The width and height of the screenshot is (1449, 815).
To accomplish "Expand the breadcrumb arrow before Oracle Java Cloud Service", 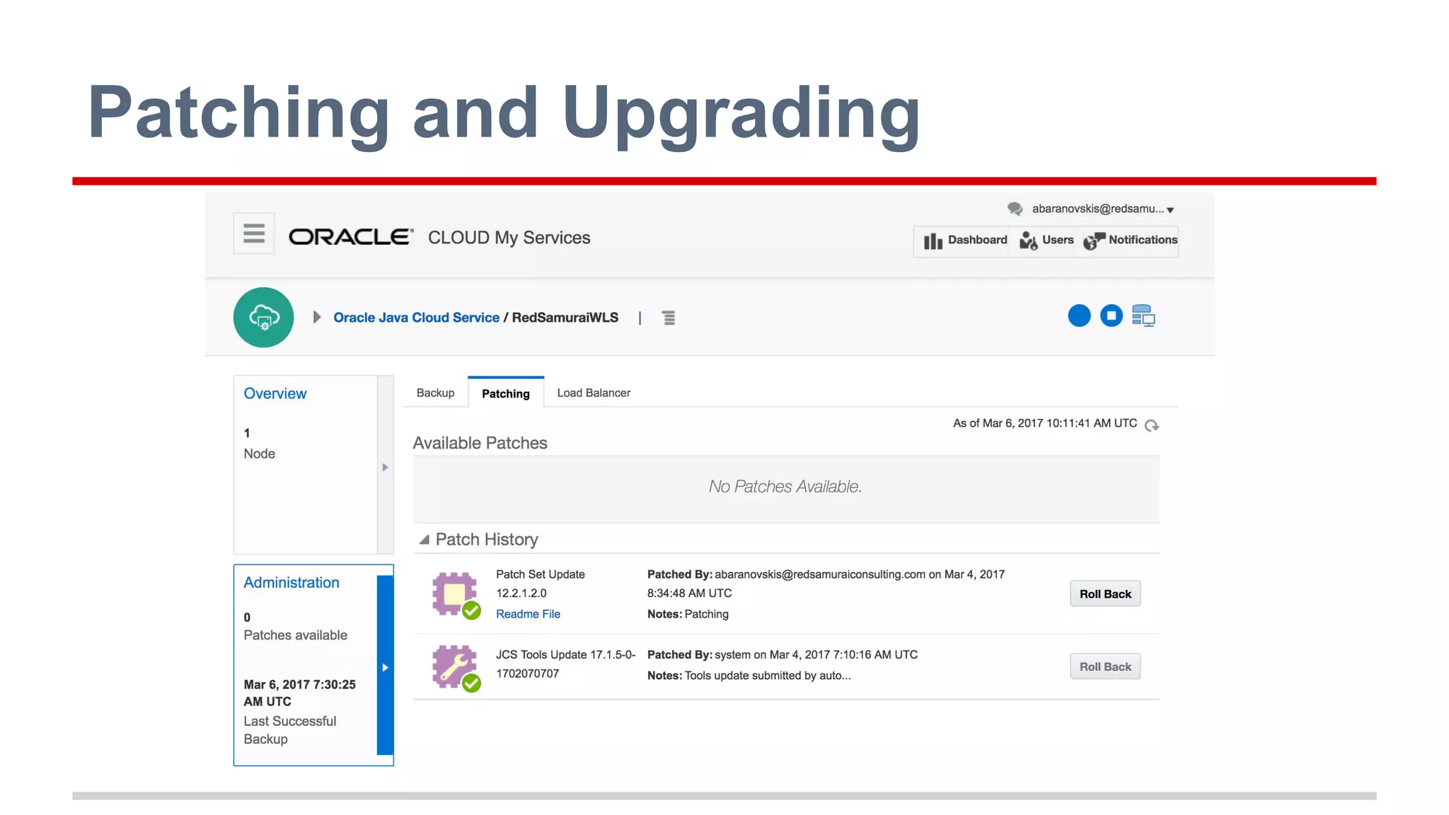I will tap(317, 317).
